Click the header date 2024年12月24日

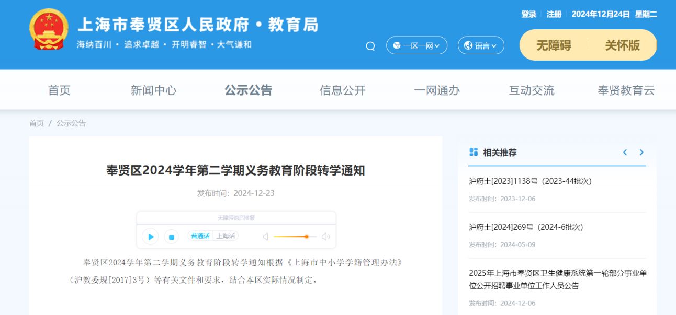[x=601, y=14]
